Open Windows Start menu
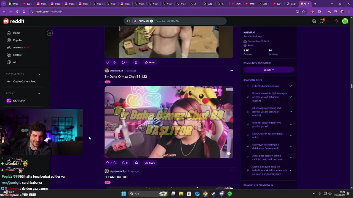 point(124,194)
